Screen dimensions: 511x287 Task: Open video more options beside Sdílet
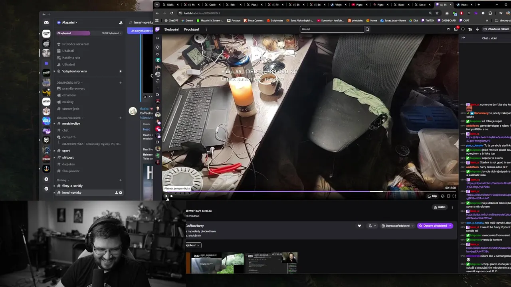[x=452, y=207]
